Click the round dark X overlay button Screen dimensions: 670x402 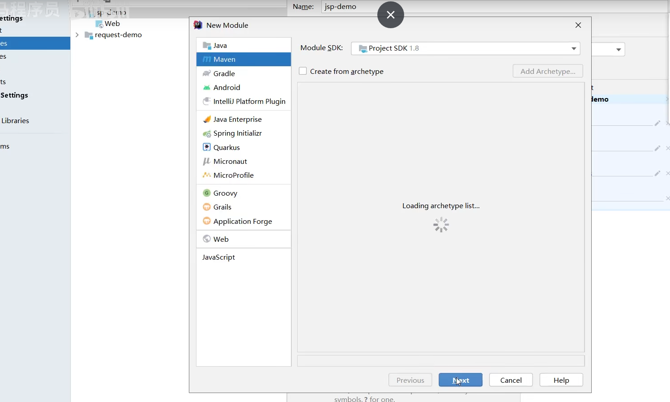coord(391,15)
